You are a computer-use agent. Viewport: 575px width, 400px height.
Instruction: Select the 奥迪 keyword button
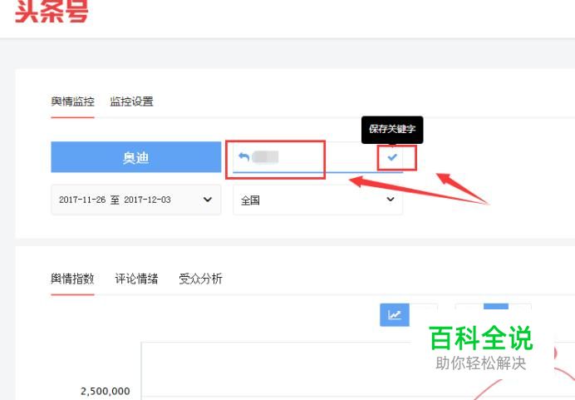(x=136, y=157)
